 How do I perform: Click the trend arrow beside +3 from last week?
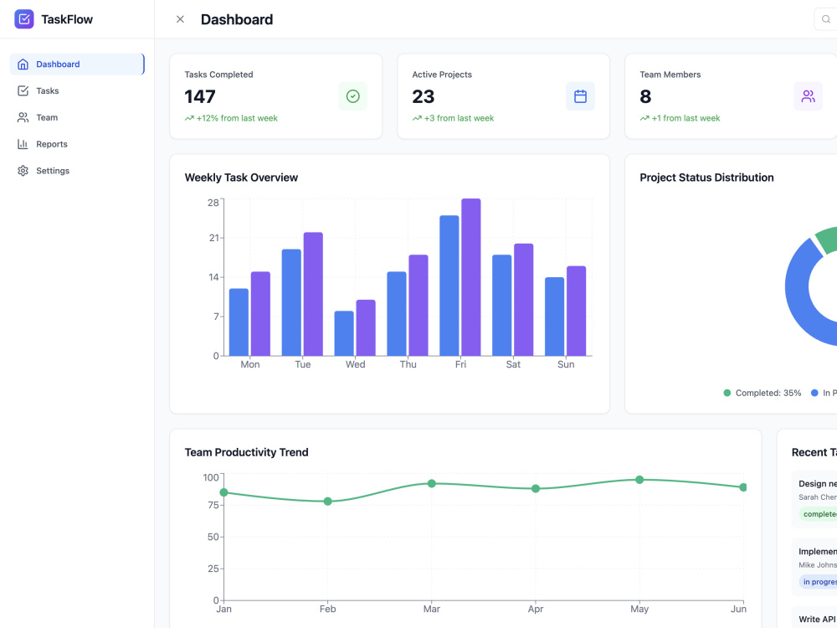[x=417, y=119]
